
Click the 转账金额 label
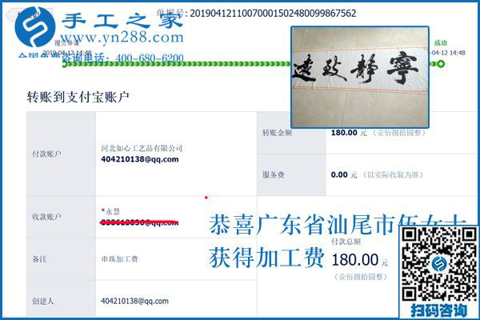pos(277,133)
